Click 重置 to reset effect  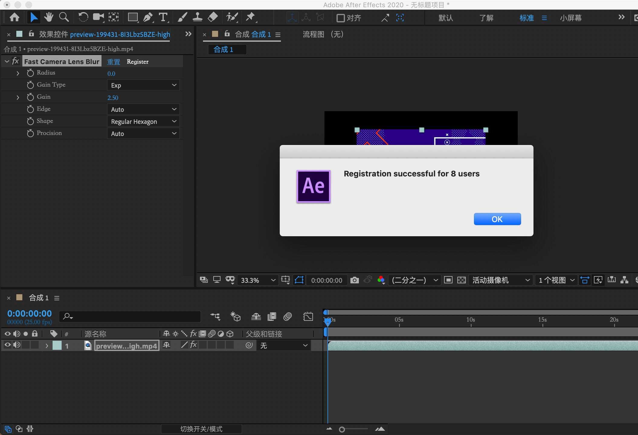[x=114, y=62]
